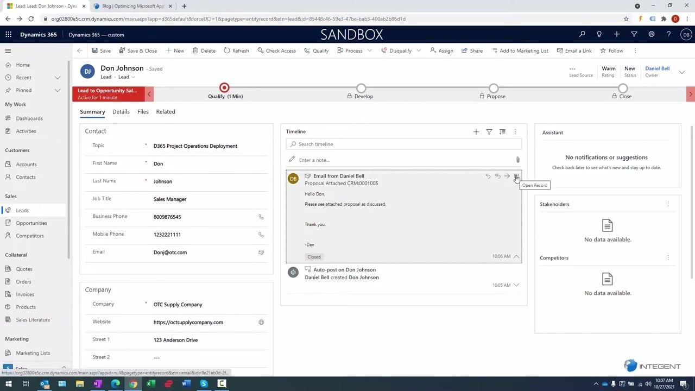Open the Dynamics 365 app launcher waffle
The height and width of the screenshot is (391, 695).
point(8,34)
